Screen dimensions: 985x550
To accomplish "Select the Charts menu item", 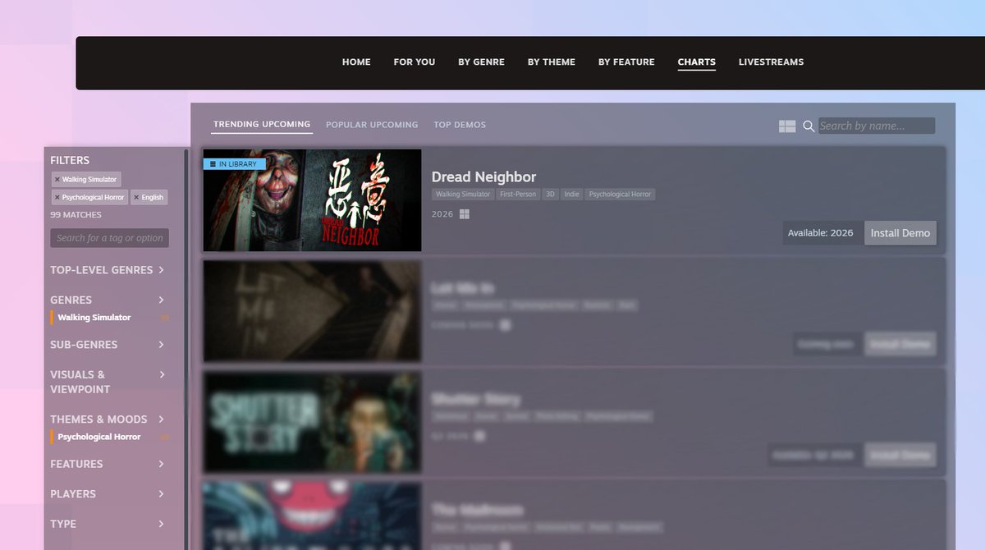I will coord(697,62).
